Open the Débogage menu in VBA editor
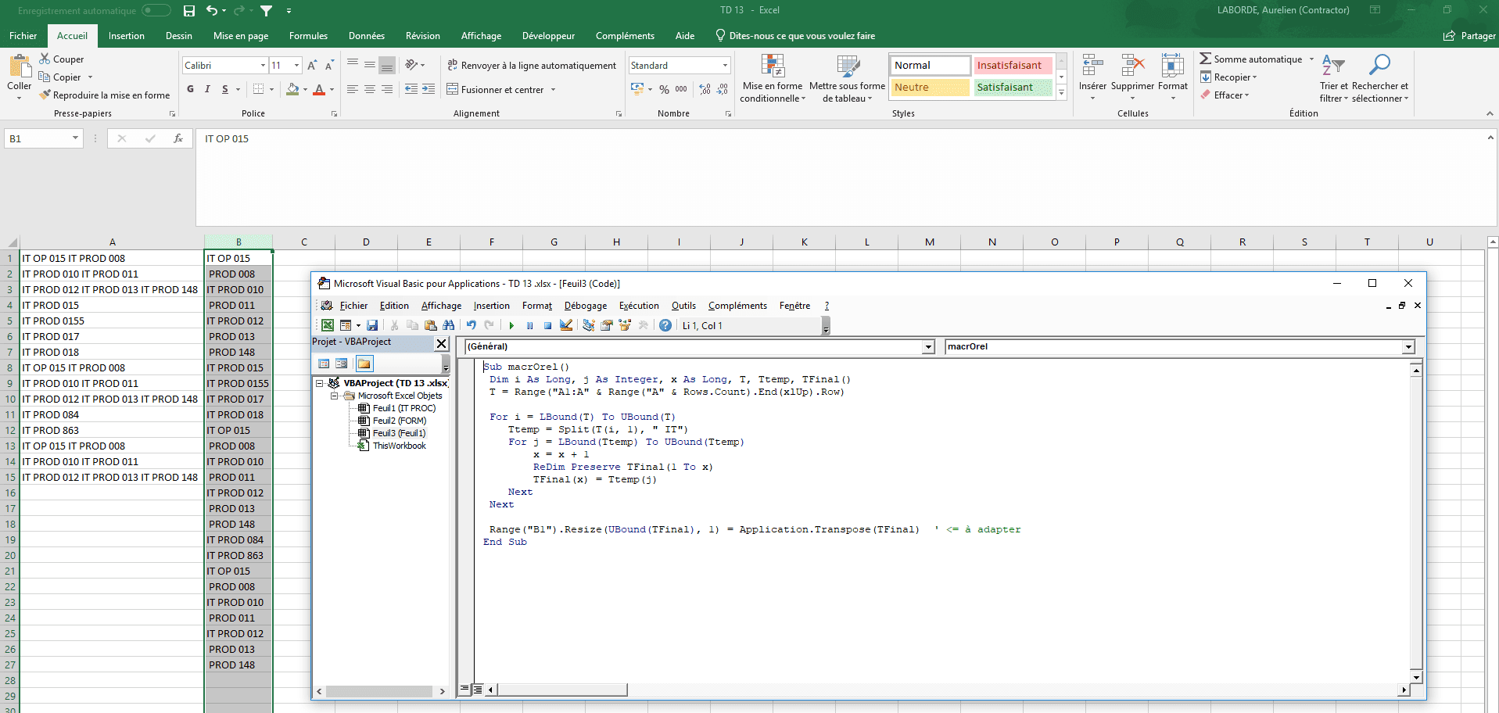 click(x=585, y=306)
